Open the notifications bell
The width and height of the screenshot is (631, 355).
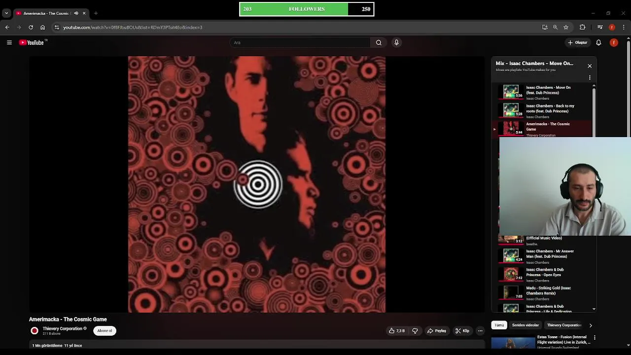pyautogui.click(x=598, y=42)
